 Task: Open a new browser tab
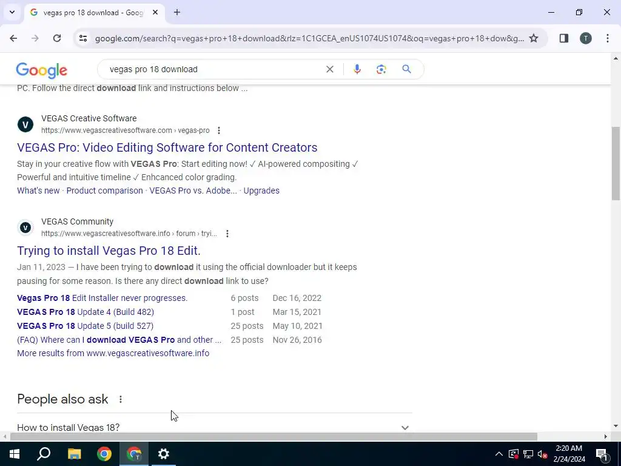[x=177, y=12]
